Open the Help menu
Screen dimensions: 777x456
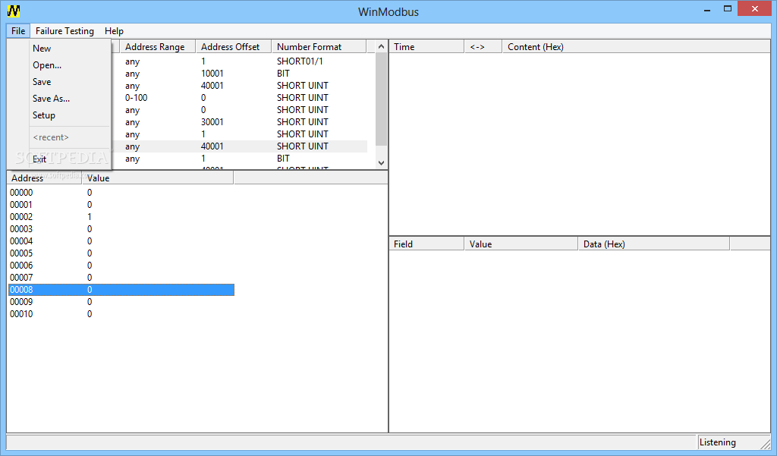(114, 31)
